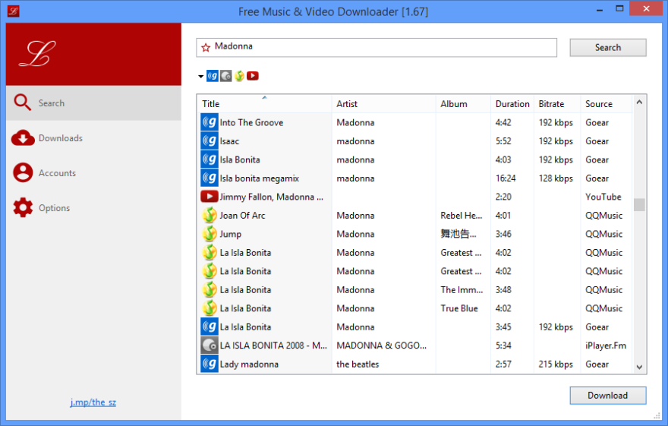The width and height of the screenshot is (668, 426).
Task: Click the Accounts person icon
Action: point(23,173)
